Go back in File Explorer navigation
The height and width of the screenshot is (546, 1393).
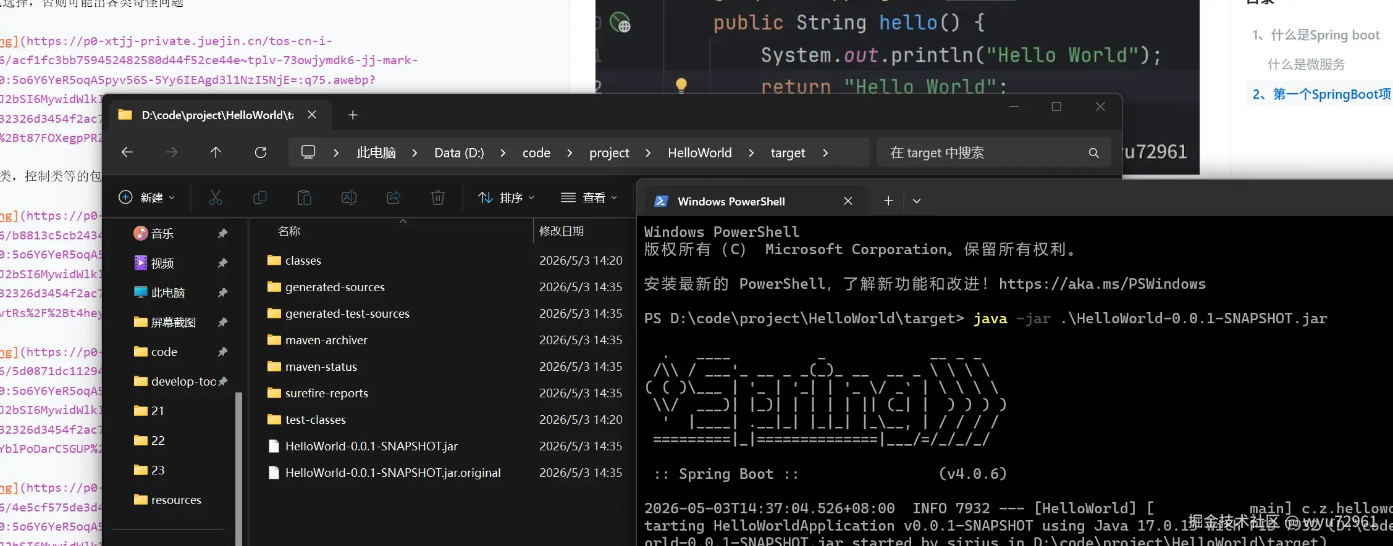point(127,152)
